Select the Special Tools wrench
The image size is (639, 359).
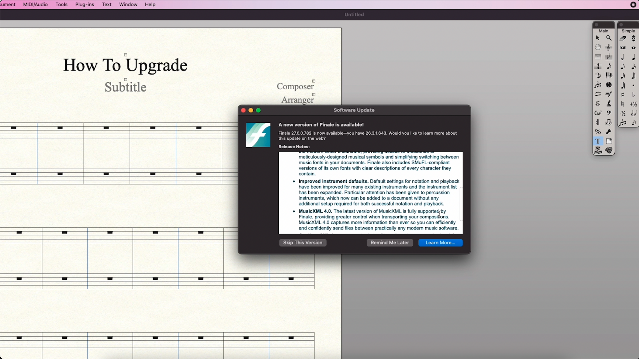pyautogui.click(x=609, y=132)
